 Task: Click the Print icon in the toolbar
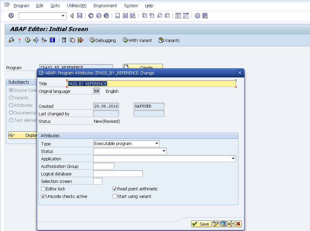click(117, 16)
